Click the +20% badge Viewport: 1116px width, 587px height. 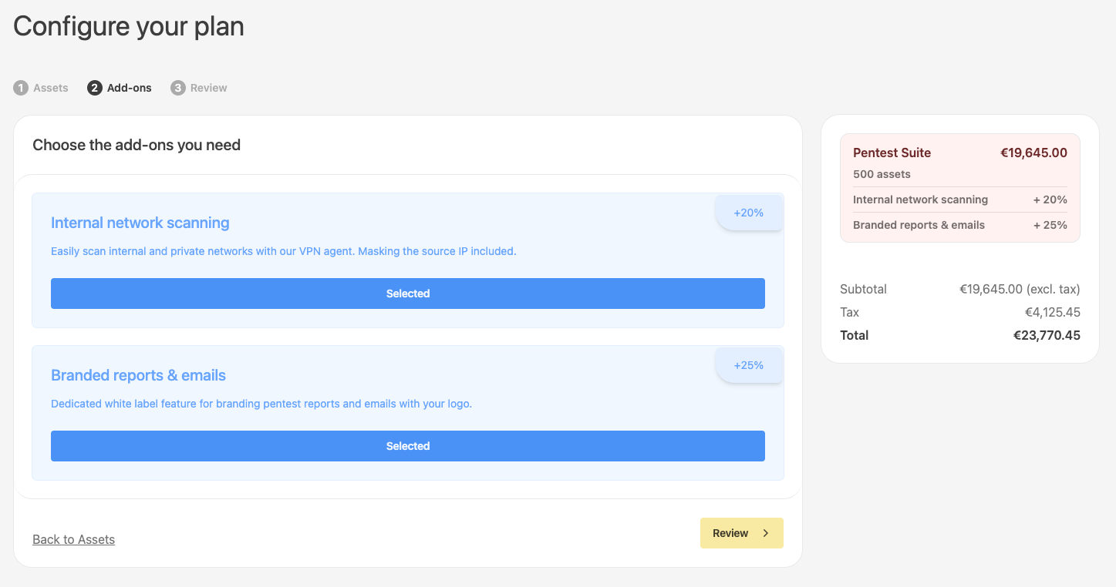pos(749,213)
